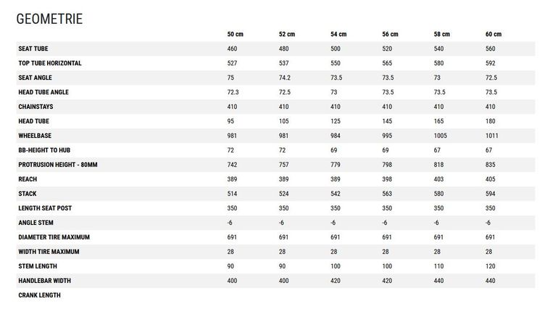Select the 60 cm column header
The image size is (558, 309).
(x=494, y=34)
